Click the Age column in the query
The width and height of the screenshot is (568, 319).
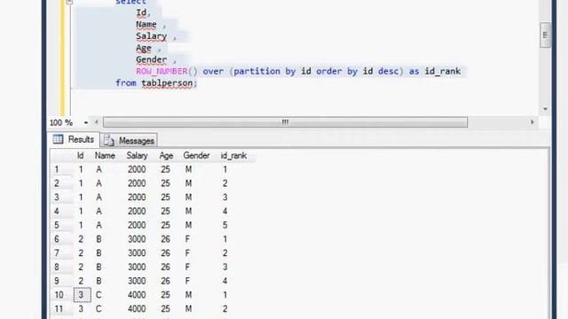point(144,48)
